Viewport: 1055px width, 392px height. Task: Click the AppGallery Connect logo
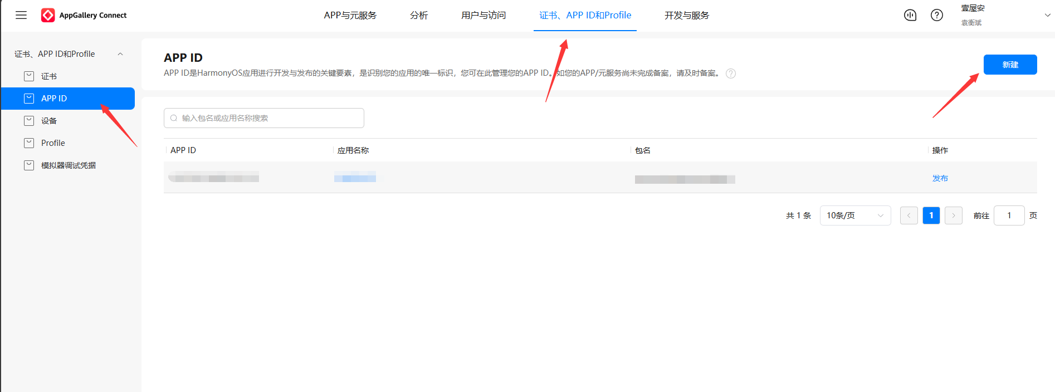click(x=84, y=15)
